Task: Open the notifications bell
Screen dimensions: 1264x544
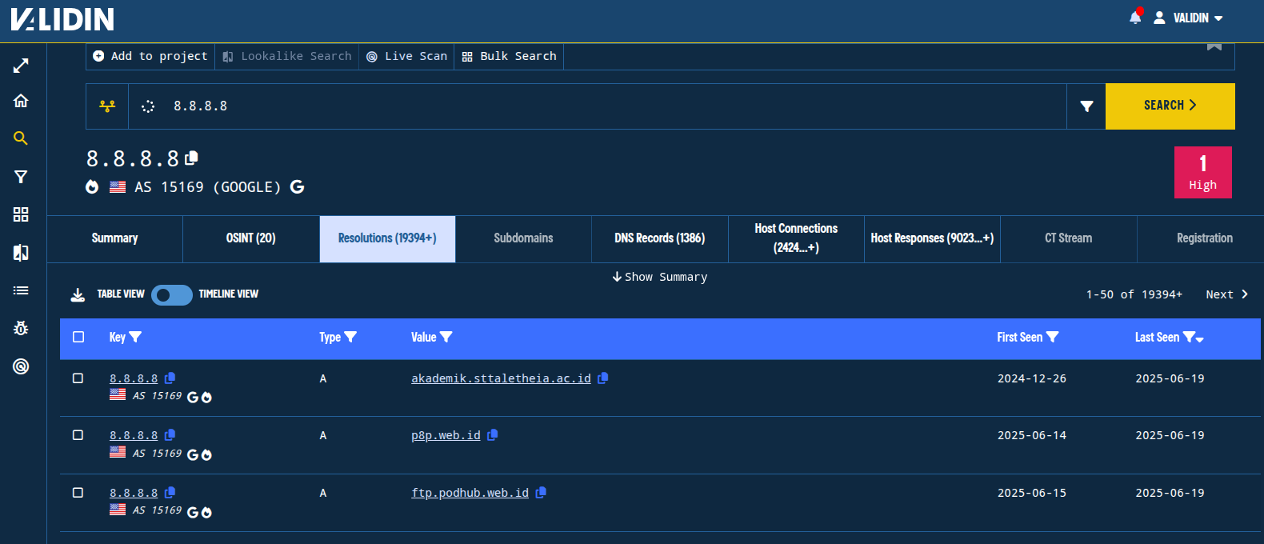Action: (1135, 17)
